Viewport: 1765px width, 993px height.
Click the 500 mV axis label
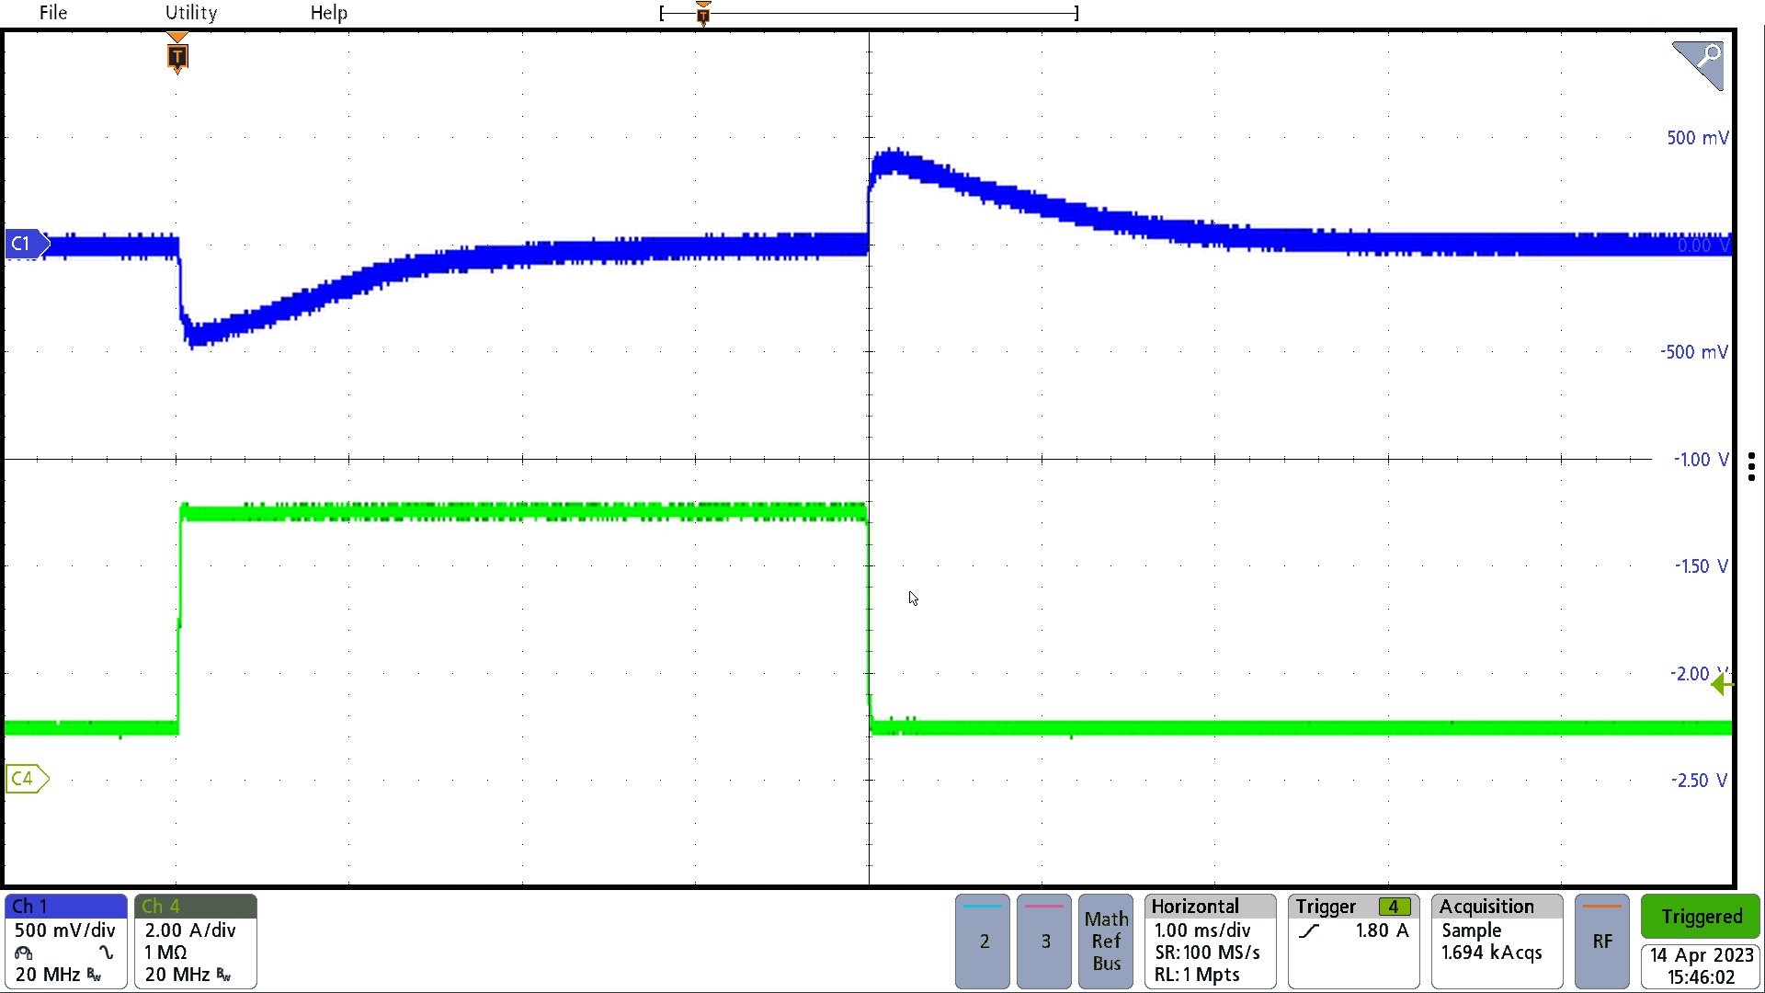(1697, 138)
